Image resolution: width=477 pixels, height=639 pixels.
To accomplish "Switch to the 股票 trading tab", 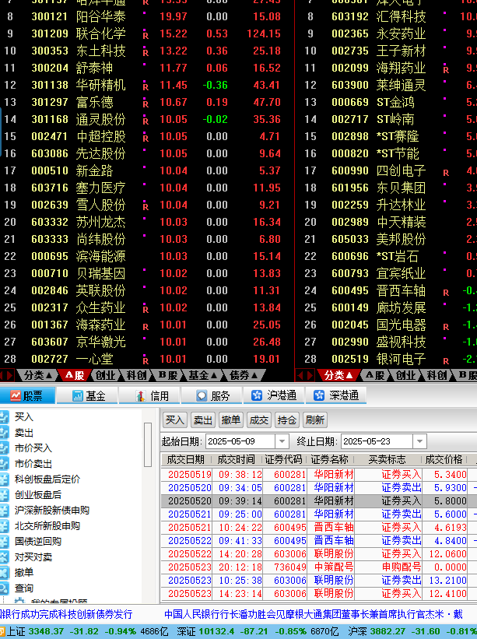I will [27, 395].
